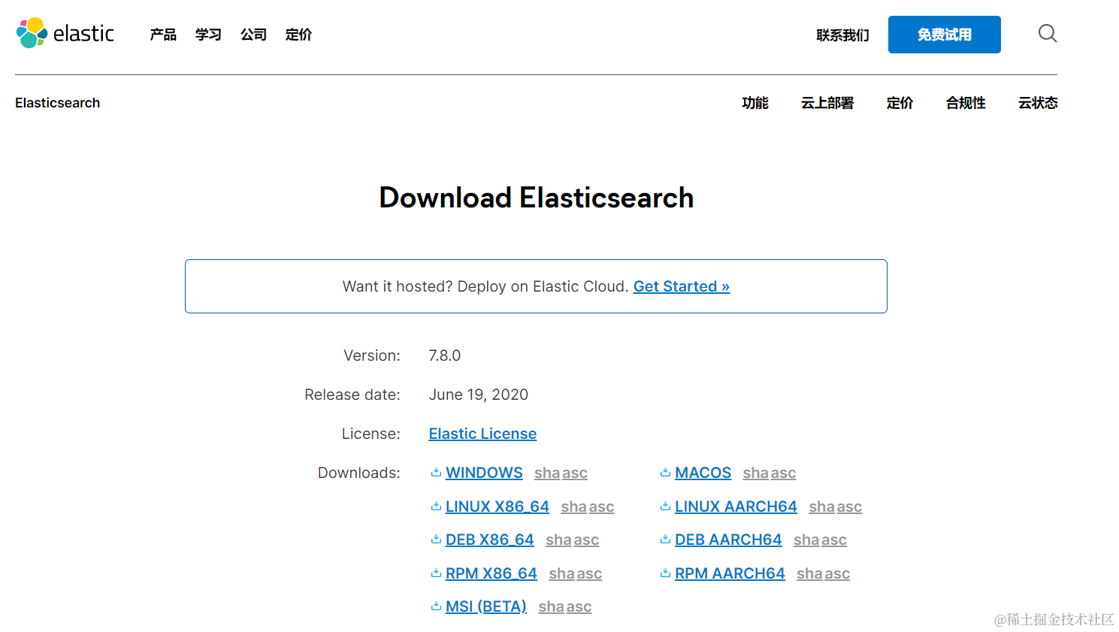The image size is (1119, 632).
Task: Click the Elastic logo in the header
Action: 65,33
